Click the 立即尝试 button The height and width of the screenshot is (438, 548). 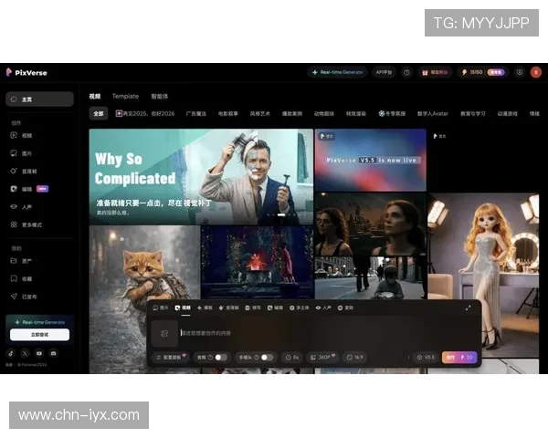[39, 335]
